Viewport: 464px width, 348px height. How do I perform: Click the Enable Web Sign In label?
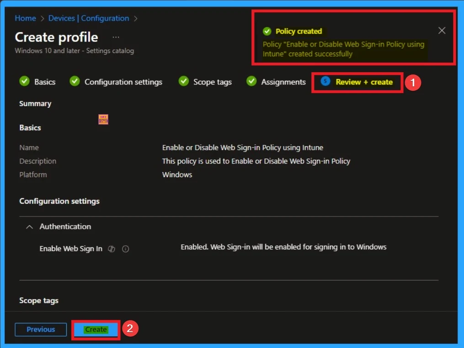[71, 249]
